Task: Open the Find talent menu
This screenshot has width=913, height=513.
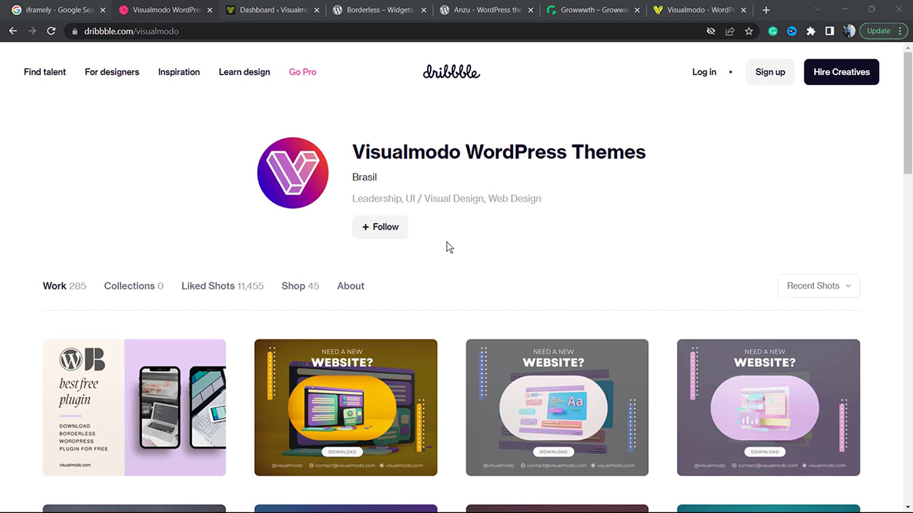Action: coord(45,72)
